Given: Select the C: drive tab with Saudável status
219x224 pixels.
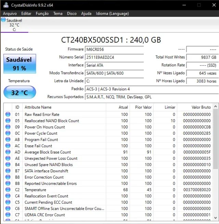Looking at the screenshot, I should 14,25.
